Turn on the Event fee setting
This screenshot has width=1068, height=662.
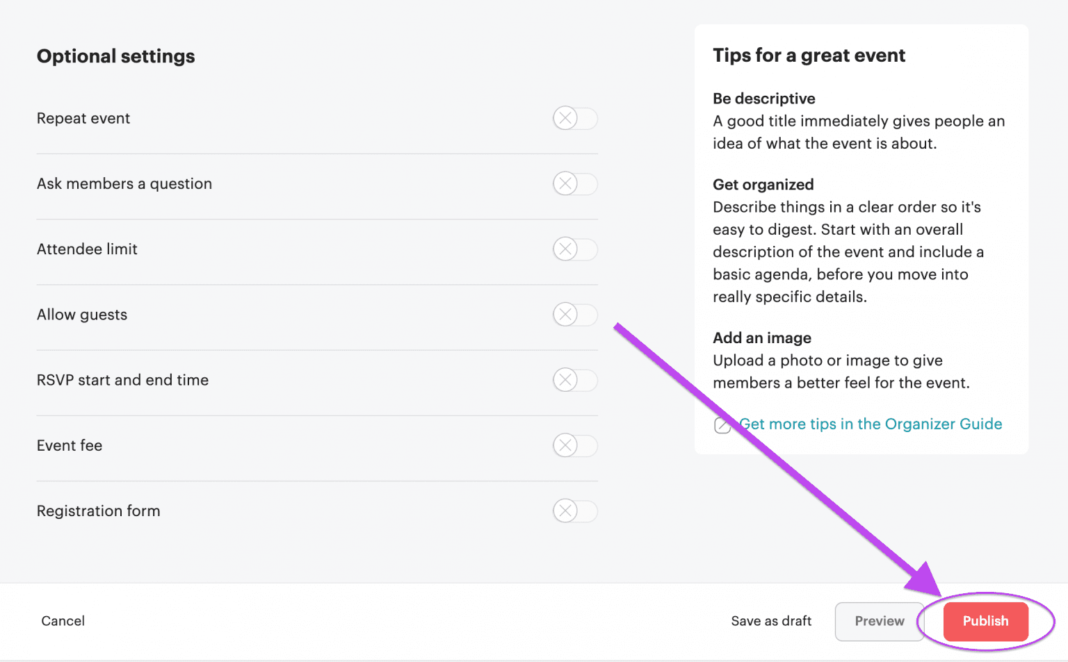(575, 445)
